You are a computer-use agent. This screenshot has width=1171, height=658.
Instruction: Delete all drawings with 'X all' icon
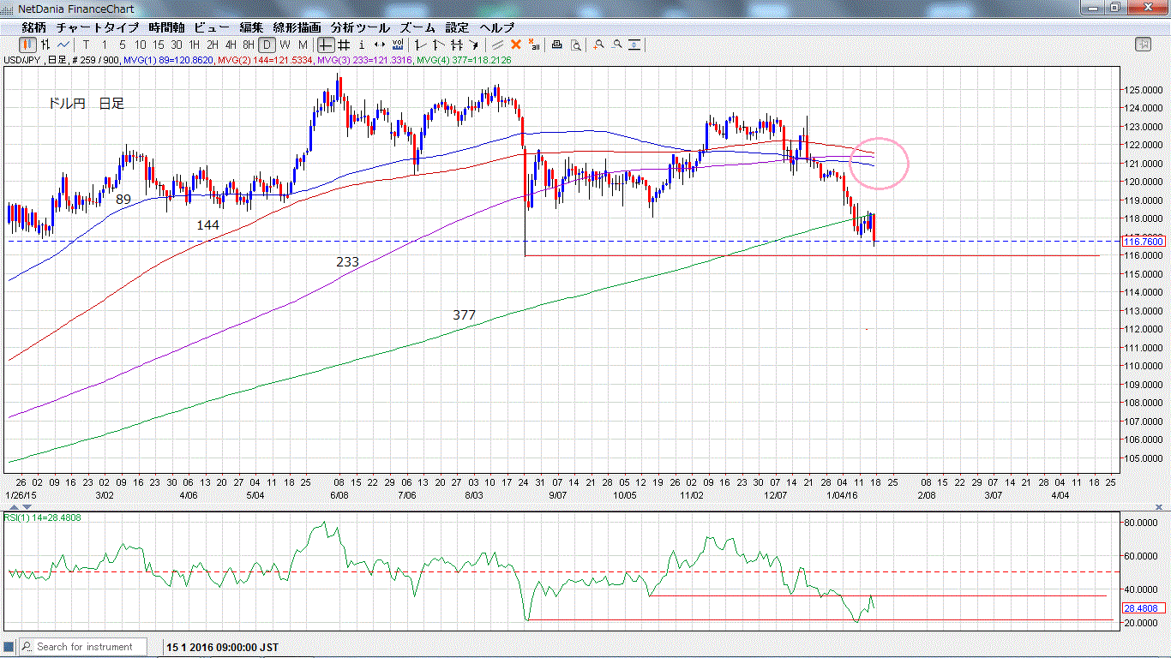tap(534, 45)
